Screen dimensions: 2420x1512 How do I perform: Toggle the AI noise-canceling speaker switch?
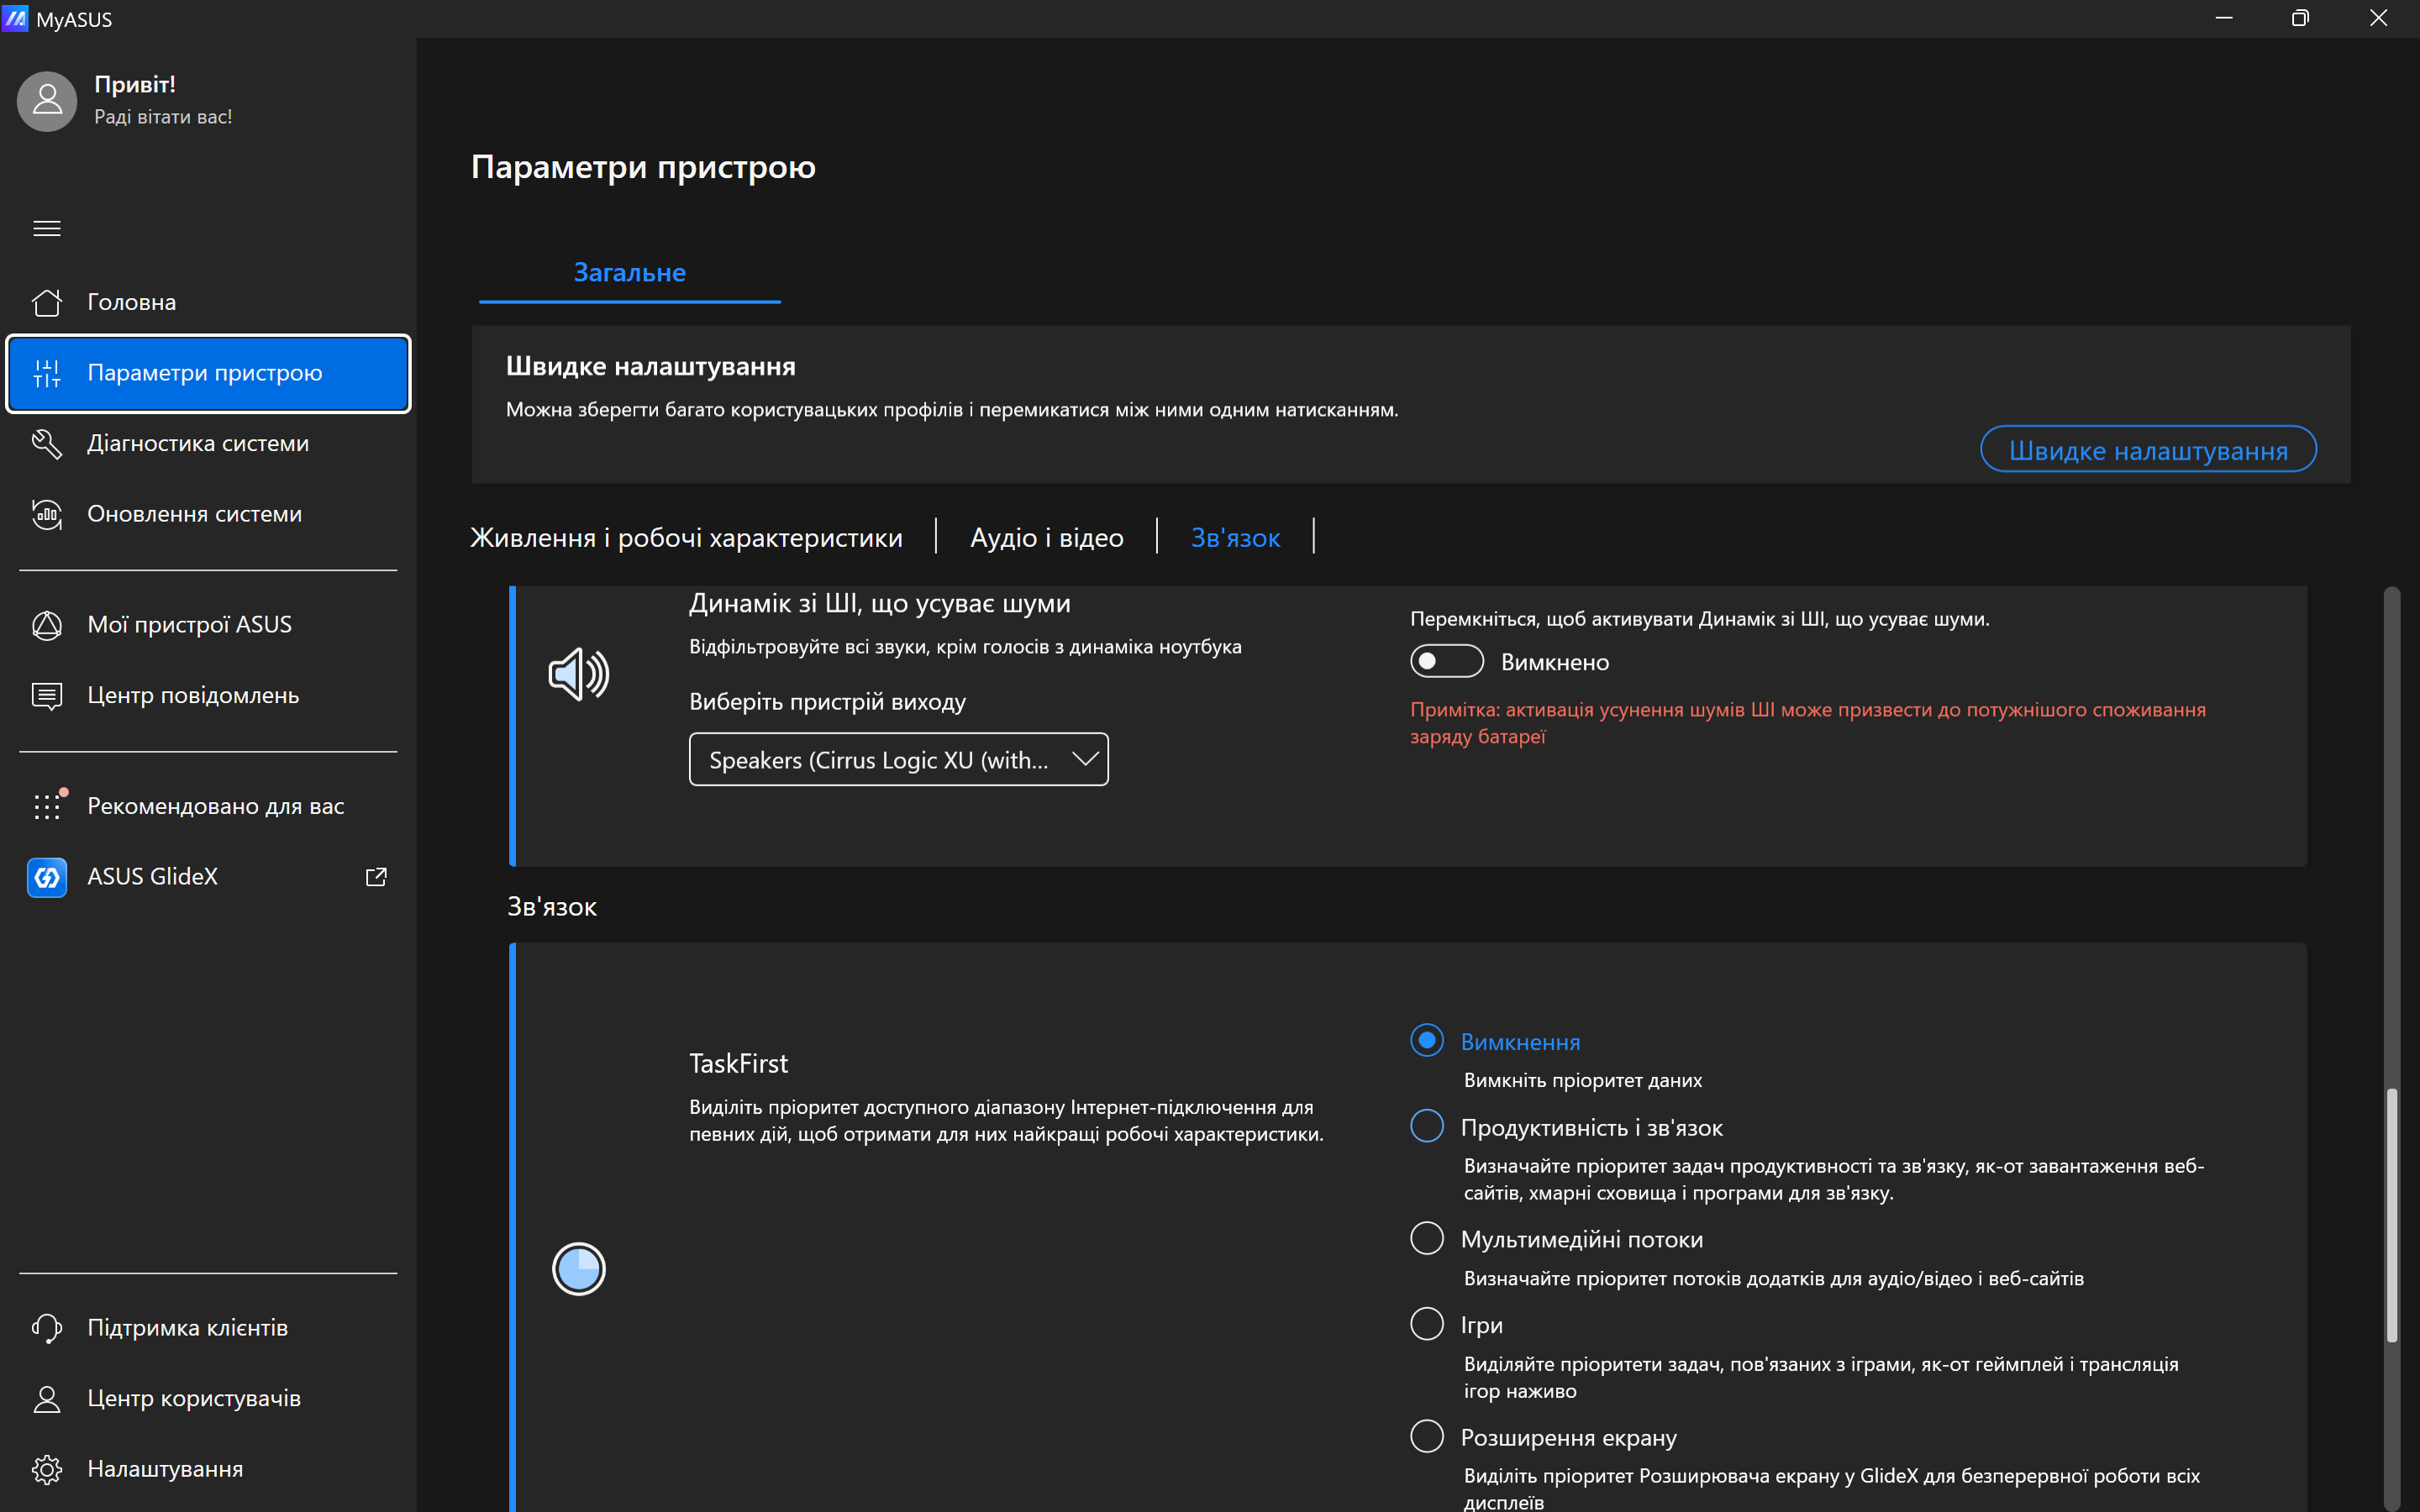[1446, 661]
